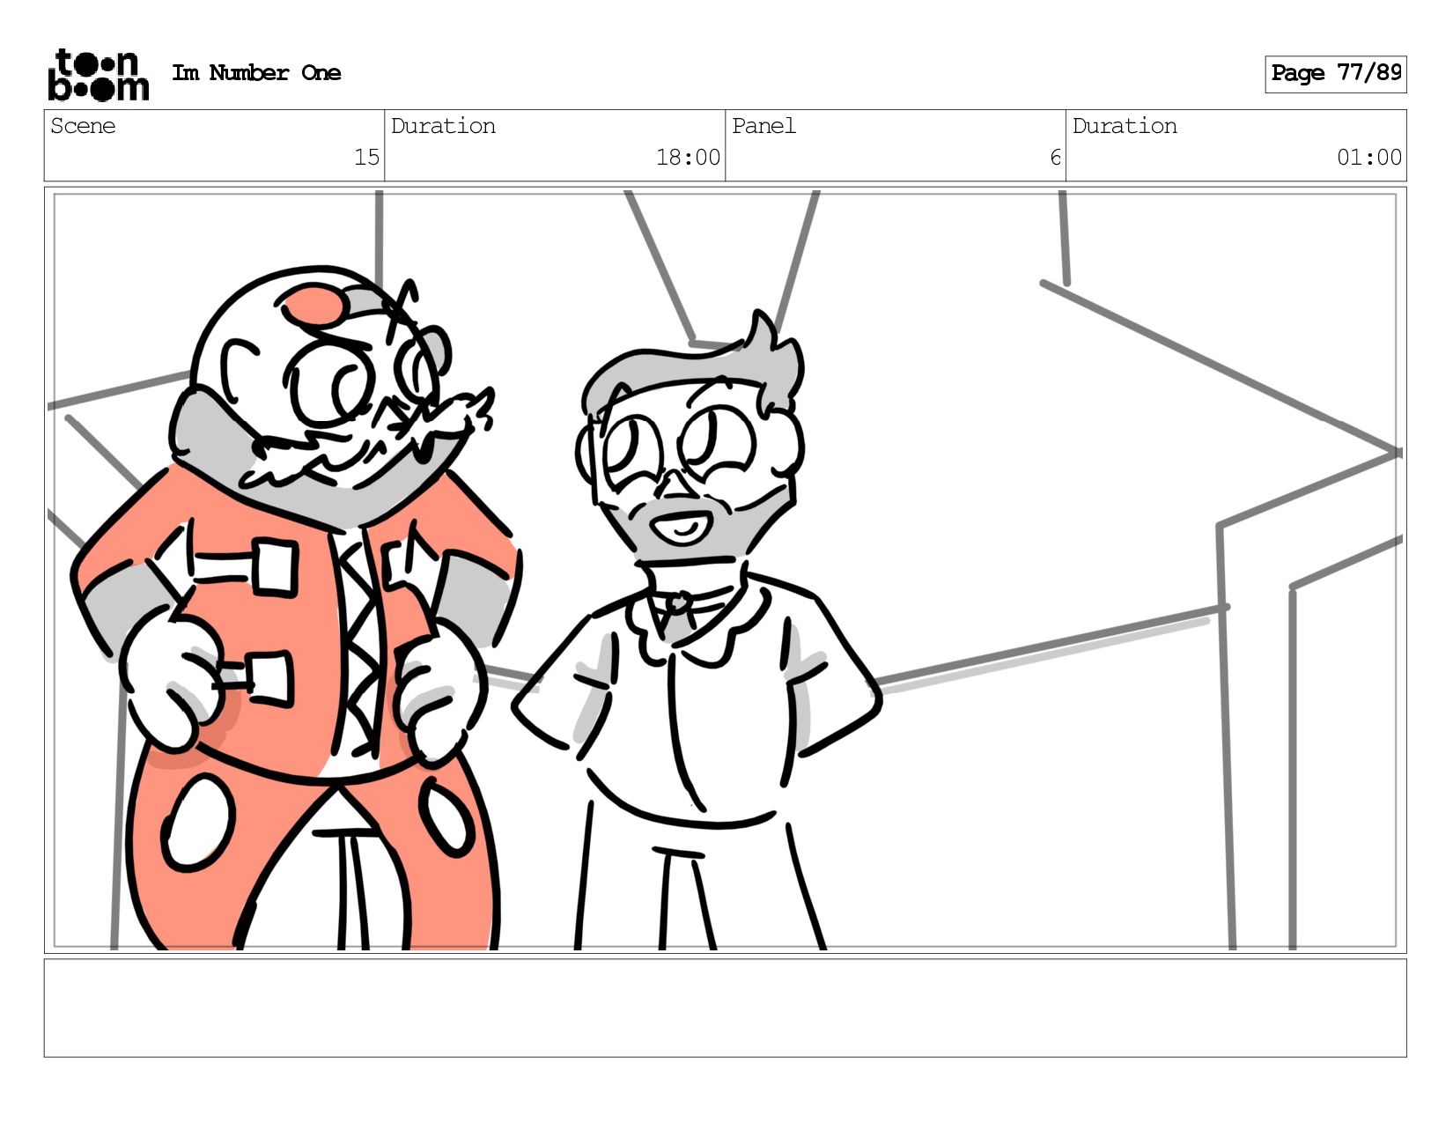Click the 'Page 77/89' box
The width and height of the screenshot is (1453, 1123).
[1335, 74]
